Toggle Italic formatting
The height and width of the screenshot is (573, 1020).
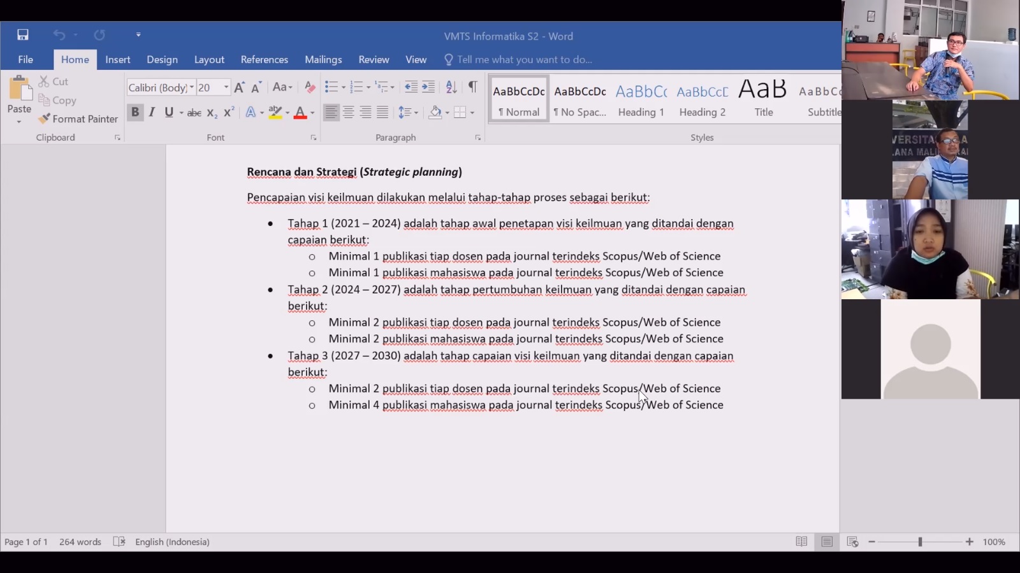click(152, 113)
